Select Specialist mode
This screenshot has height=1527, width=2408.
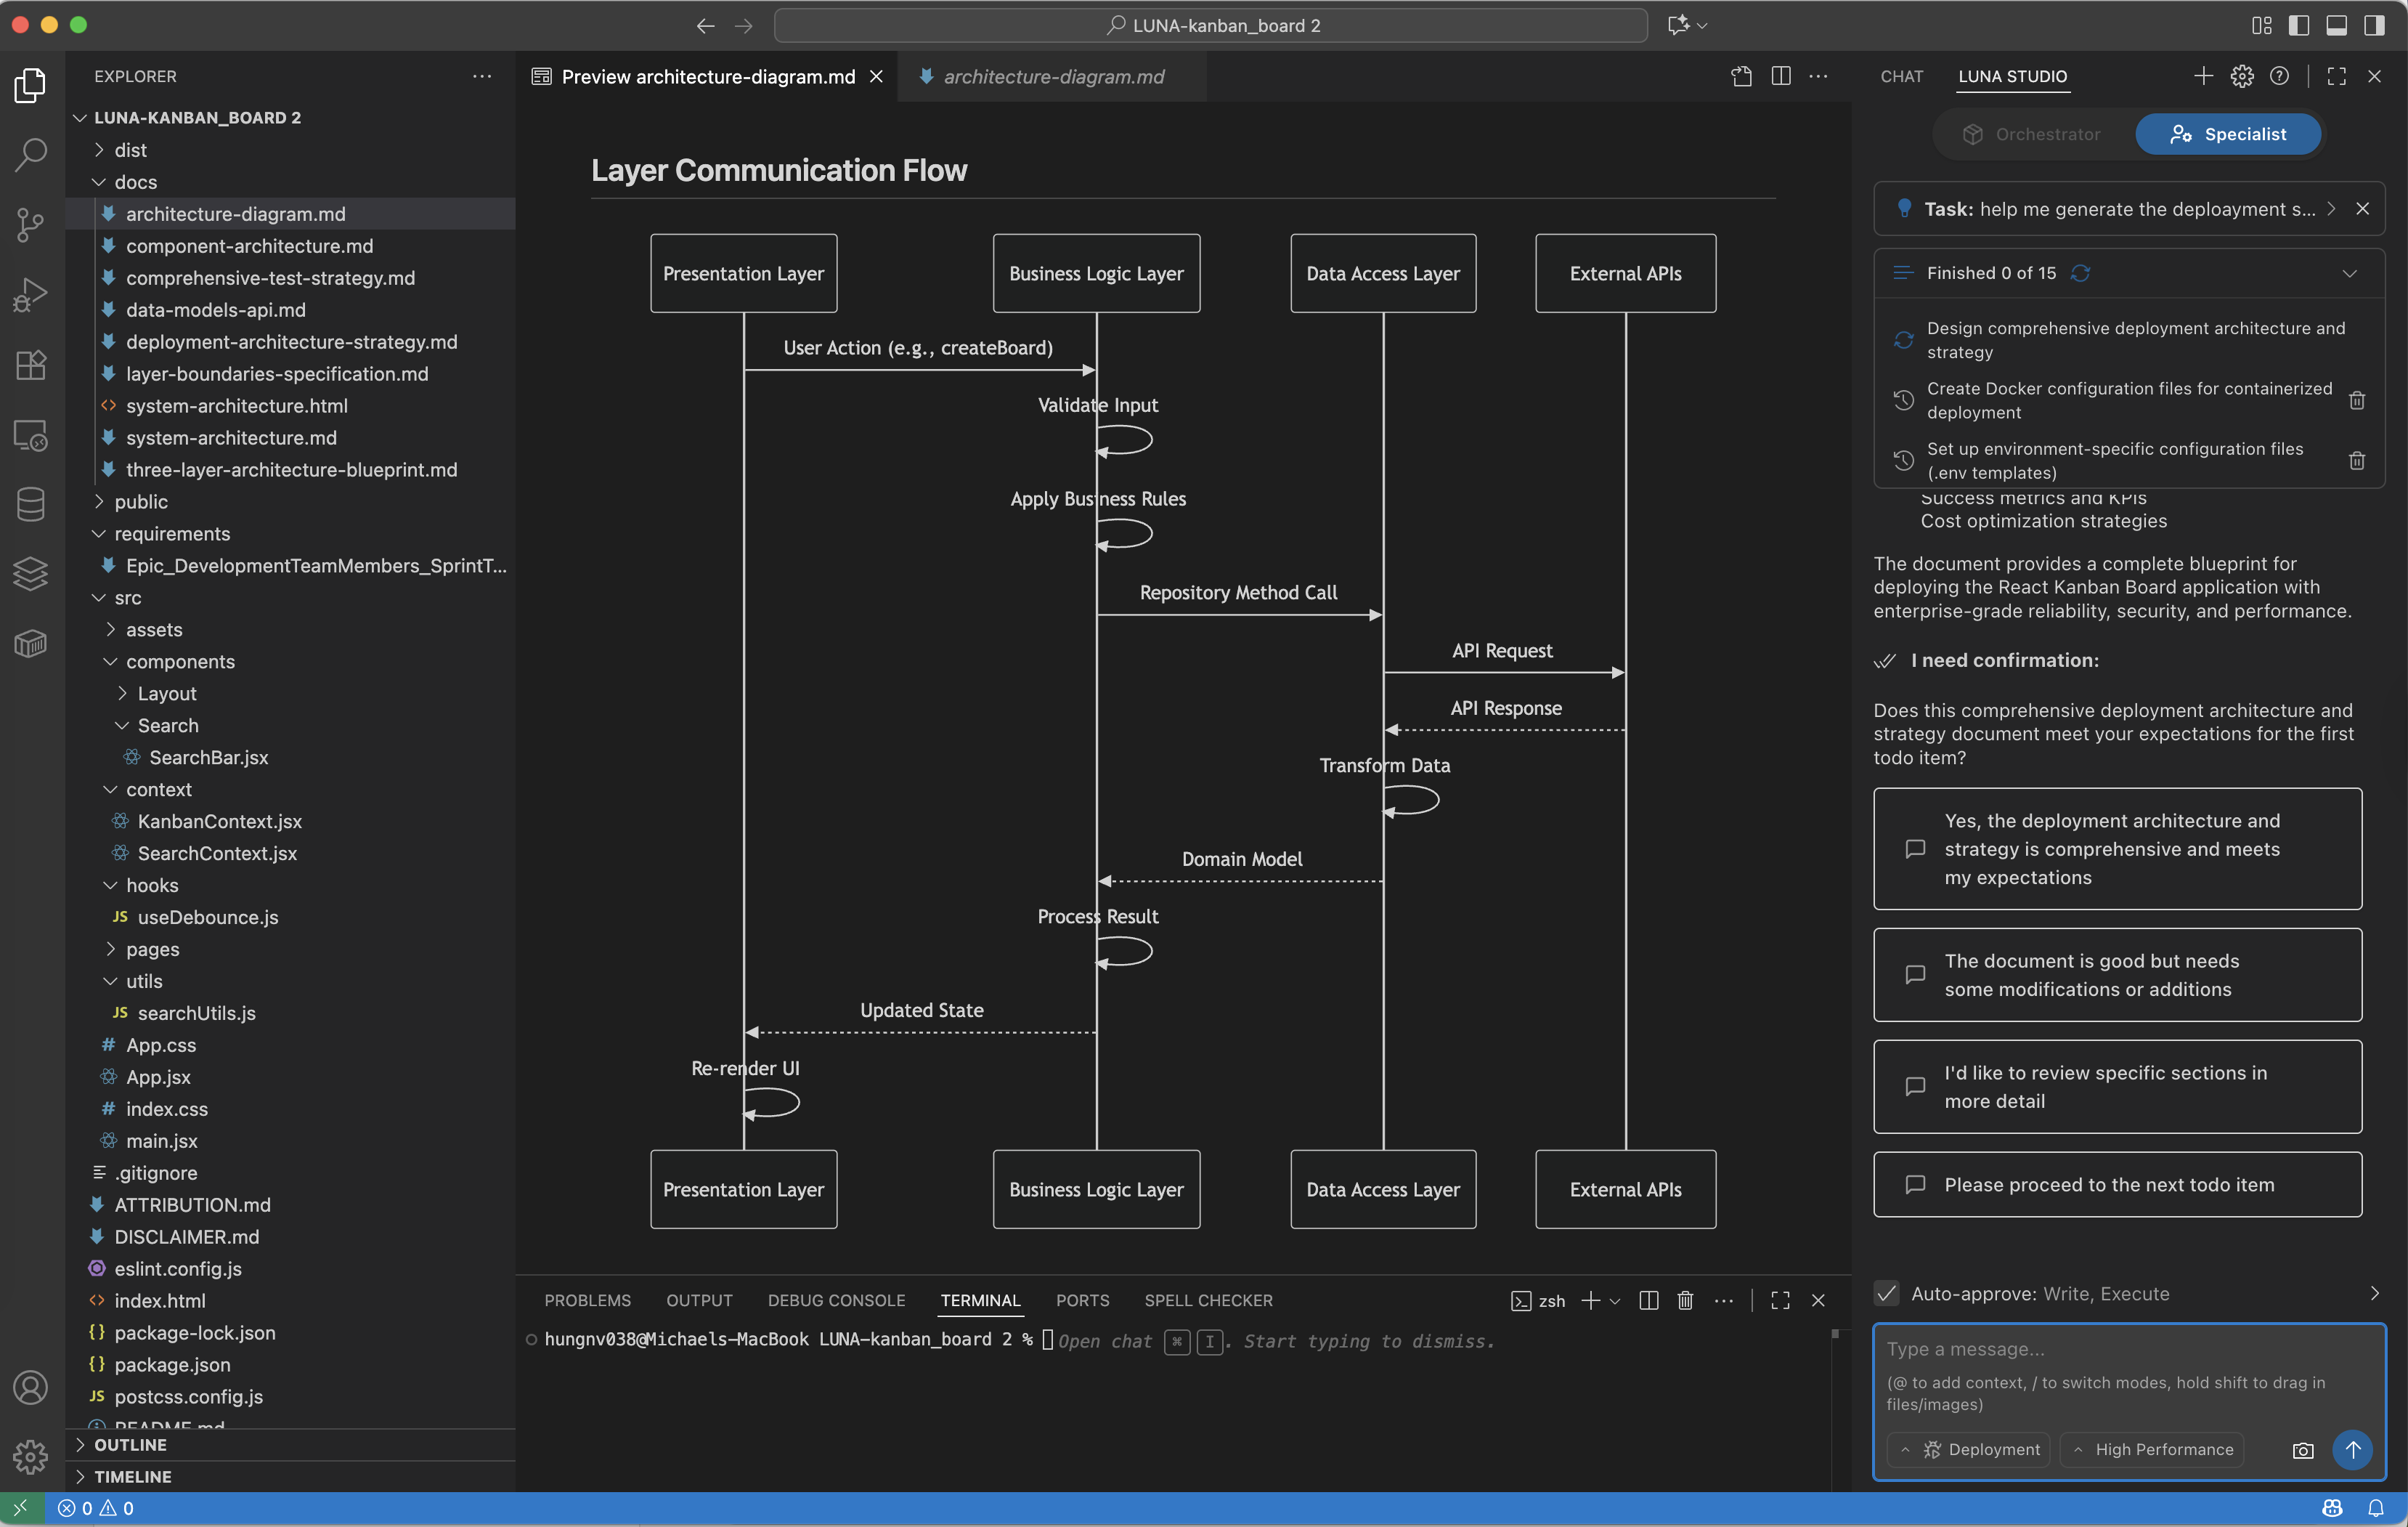(2228, 134)
